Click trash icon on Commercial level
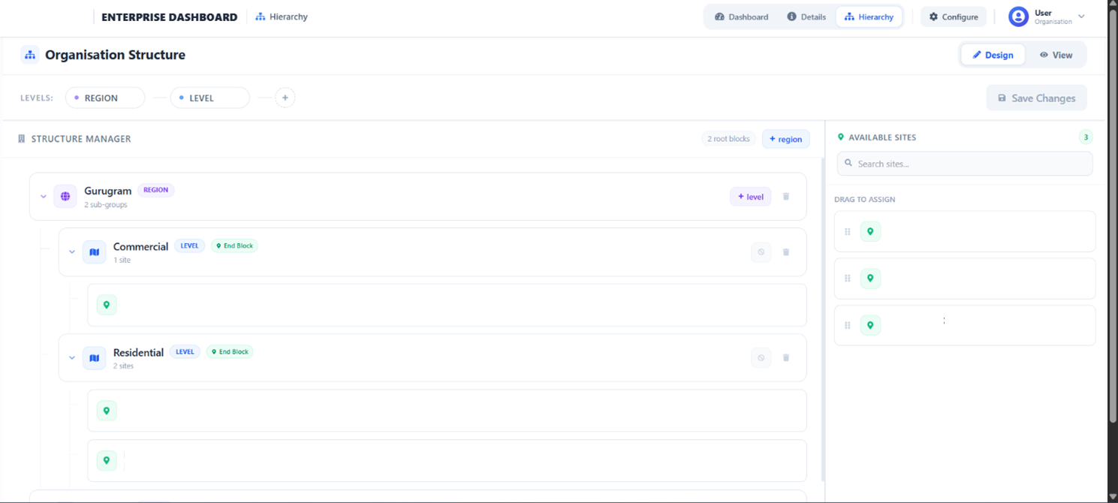1118x503 pixels. [x=786, y=252]
